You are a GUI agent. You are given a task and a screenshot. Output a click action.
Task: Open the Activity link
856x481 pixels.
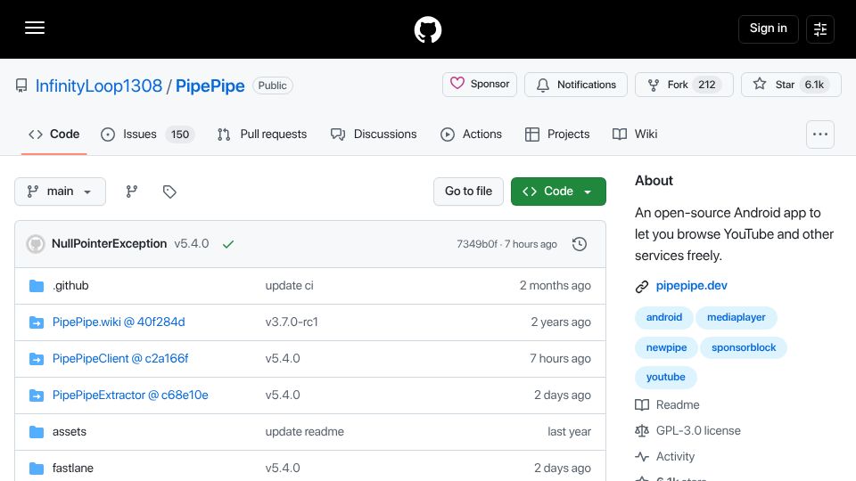(x=675, y=456)
